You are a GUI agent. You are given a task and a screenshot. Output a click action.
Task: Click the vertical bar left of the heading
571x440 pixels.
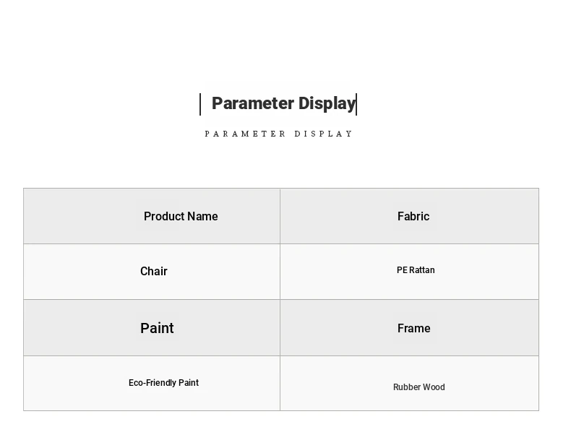pos(200,104)
